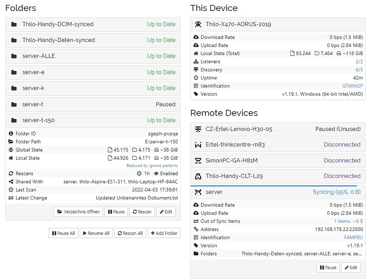The height and width of the screenshot is (279, 373).
Task: Click the rescans sync icon in server-t-150 details
Action: click(x=12, y=173)
